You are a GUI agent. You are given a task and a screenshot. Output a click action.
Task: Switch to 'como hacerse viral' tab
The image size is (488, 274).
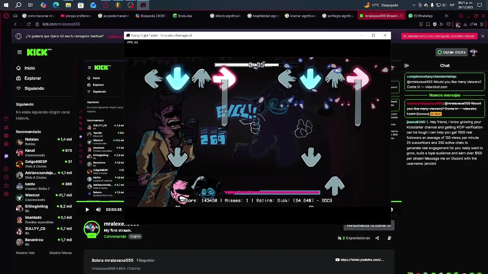[x=38, y=16]
